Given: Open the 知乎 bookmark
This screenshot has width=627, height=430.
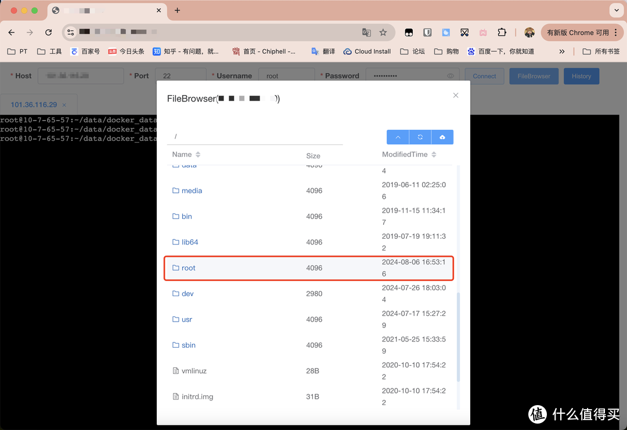Looking at the screenshot, I should pos(186,52).
